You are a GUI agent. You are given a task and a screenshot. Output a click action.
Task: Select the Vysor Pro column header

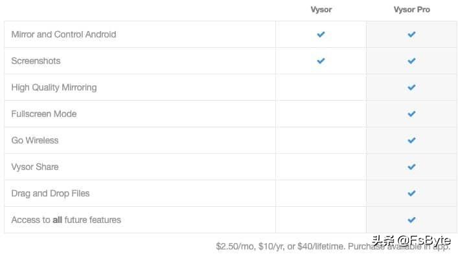click(x=411, y=10)
